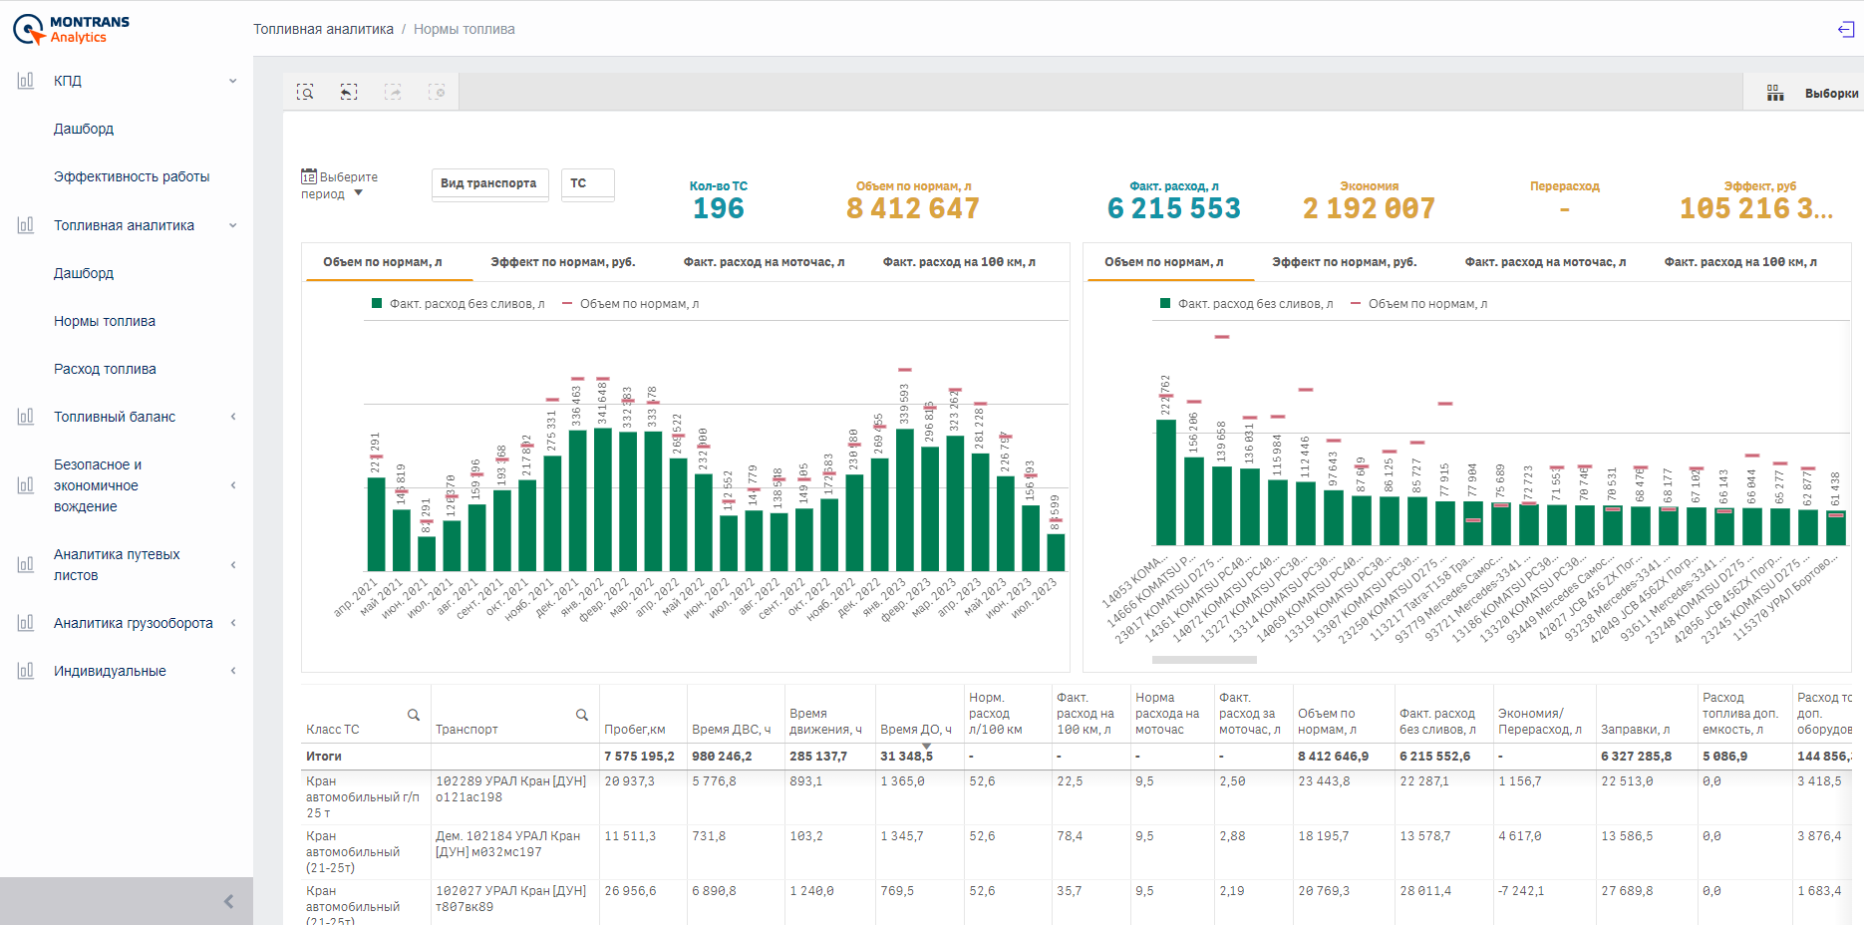Click the янв. 2022 bar in left chart

pyautogui.click(x=603, y=499)
